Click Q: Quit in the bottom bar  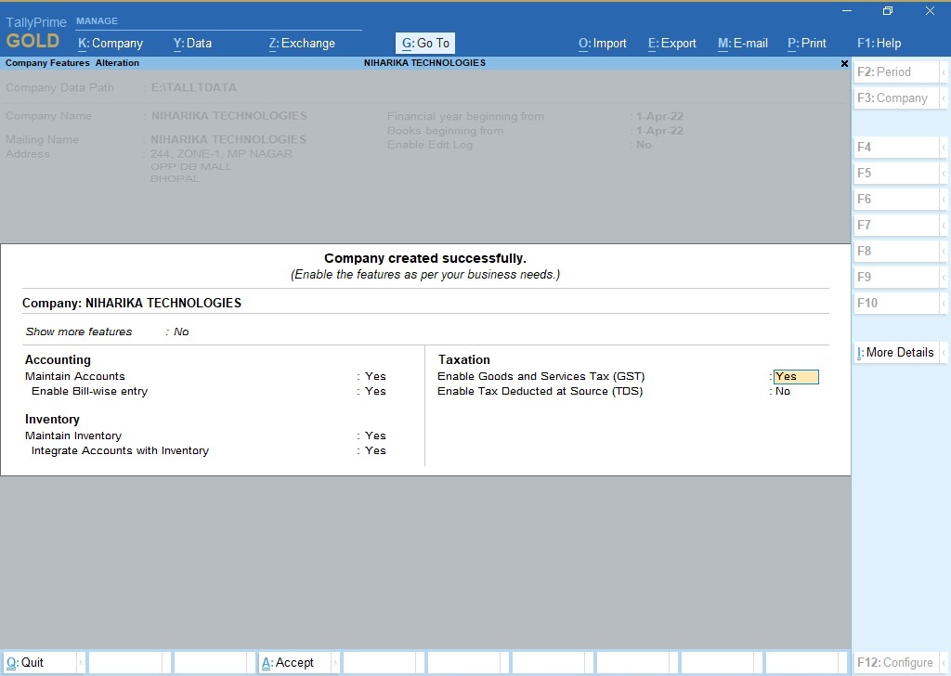40,663
